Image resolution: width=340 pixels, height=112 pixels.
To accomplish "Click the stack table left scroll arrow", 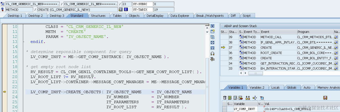I will coord(241,73).
